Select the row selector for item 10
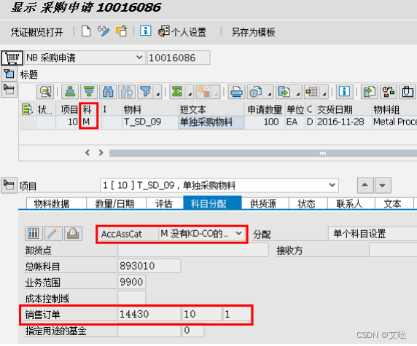 coord(27,122)
